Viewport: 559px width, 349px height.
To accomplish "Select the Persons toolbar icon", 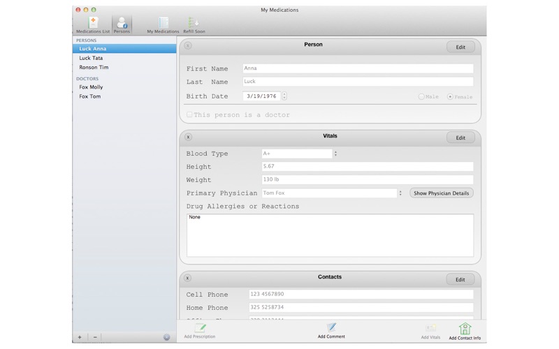I will coord(122,24).
